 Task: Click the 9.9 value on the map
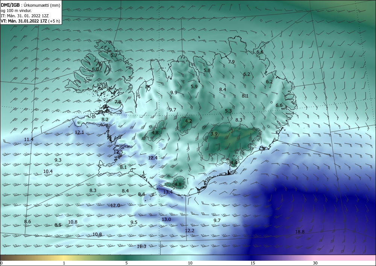(x=174, y=93)
